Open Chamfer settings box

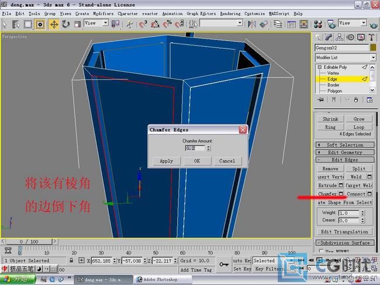(341, 194)
